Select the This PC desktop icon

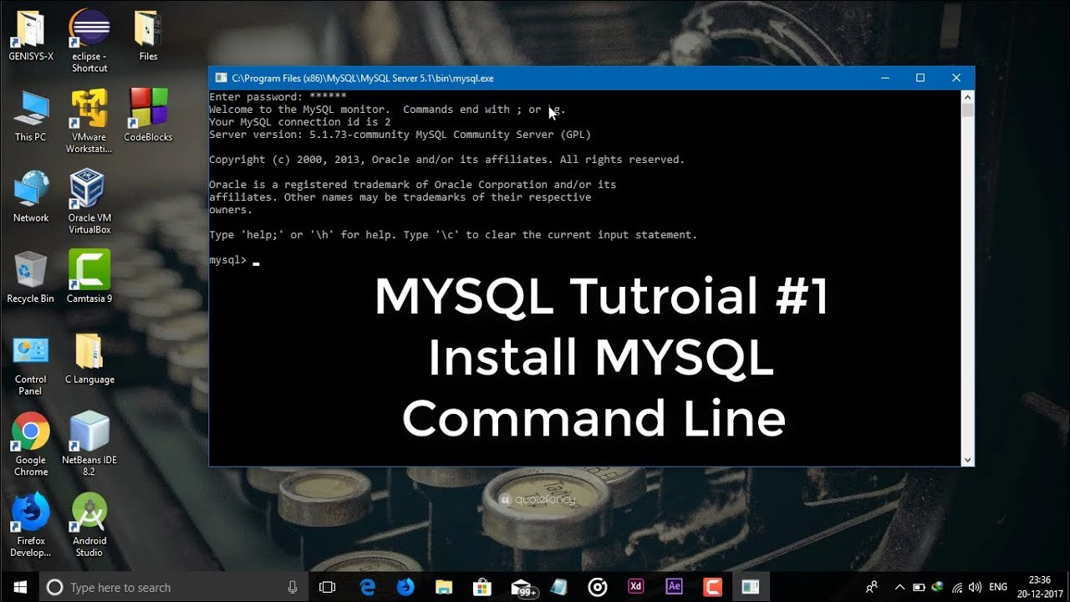pyautogui.click(x=31, y=115)
